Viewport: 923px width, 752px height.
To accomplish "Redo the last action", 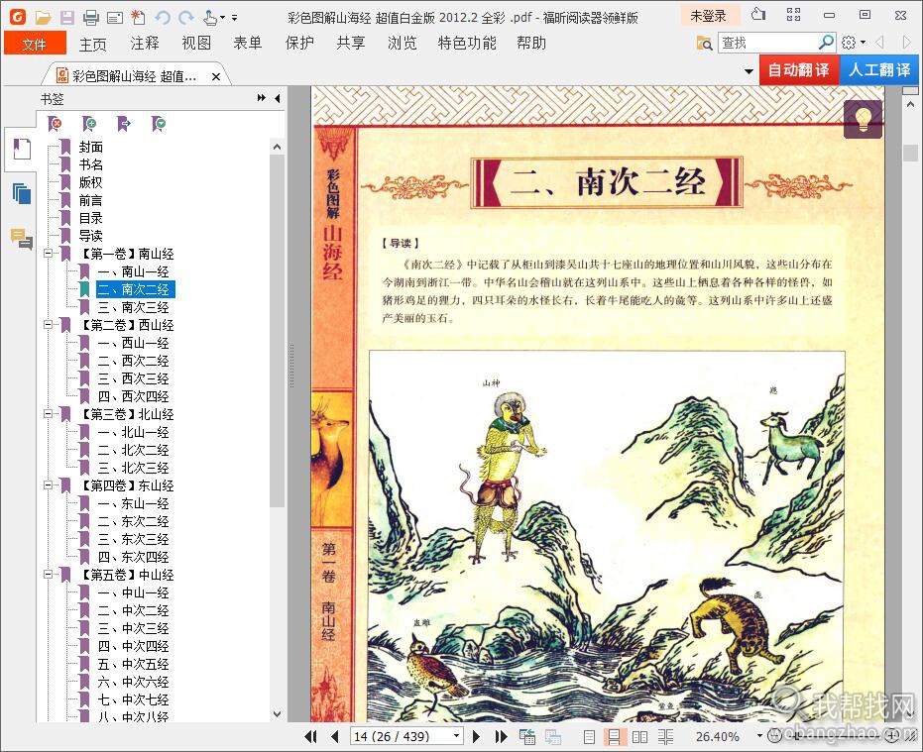I will [186, 18].
